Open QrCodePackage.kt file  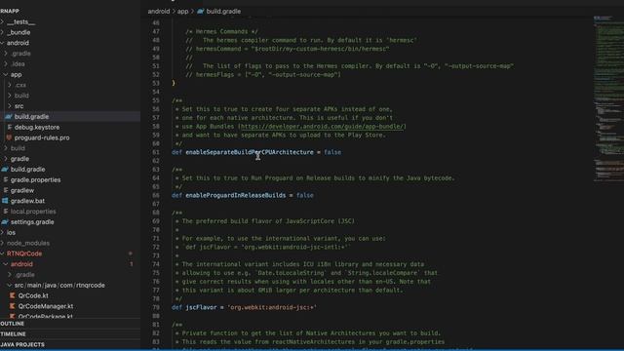[46, 316]
